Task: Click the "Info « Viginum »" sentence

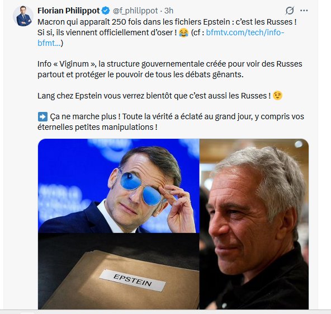Action: click(170, 69)
